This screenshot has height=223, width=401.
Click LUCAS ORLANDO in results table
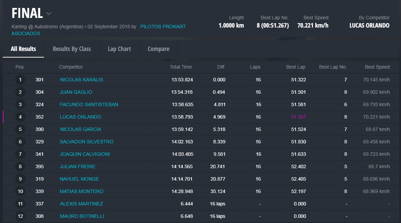pyautogui.click(x=80, y=117)
